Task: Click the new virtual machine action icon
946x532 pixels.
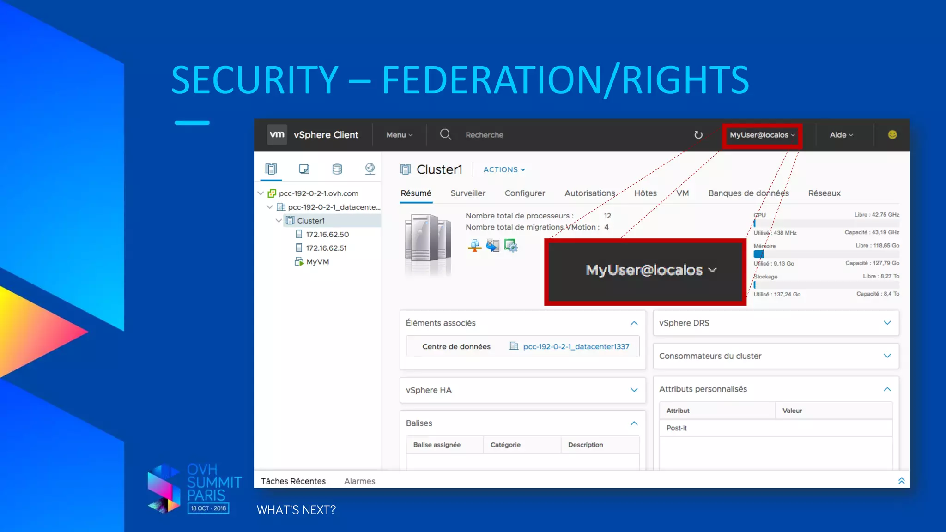Action: pyautogui.click(x=511, y=245)
